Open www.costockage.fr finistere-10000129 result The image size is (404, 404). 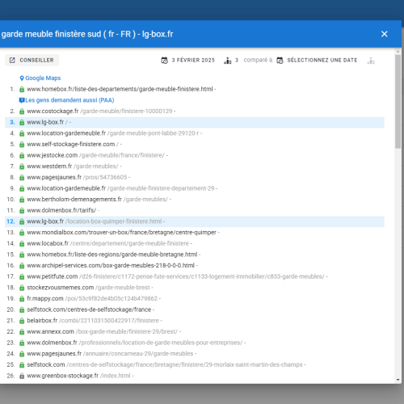[99, 112]
